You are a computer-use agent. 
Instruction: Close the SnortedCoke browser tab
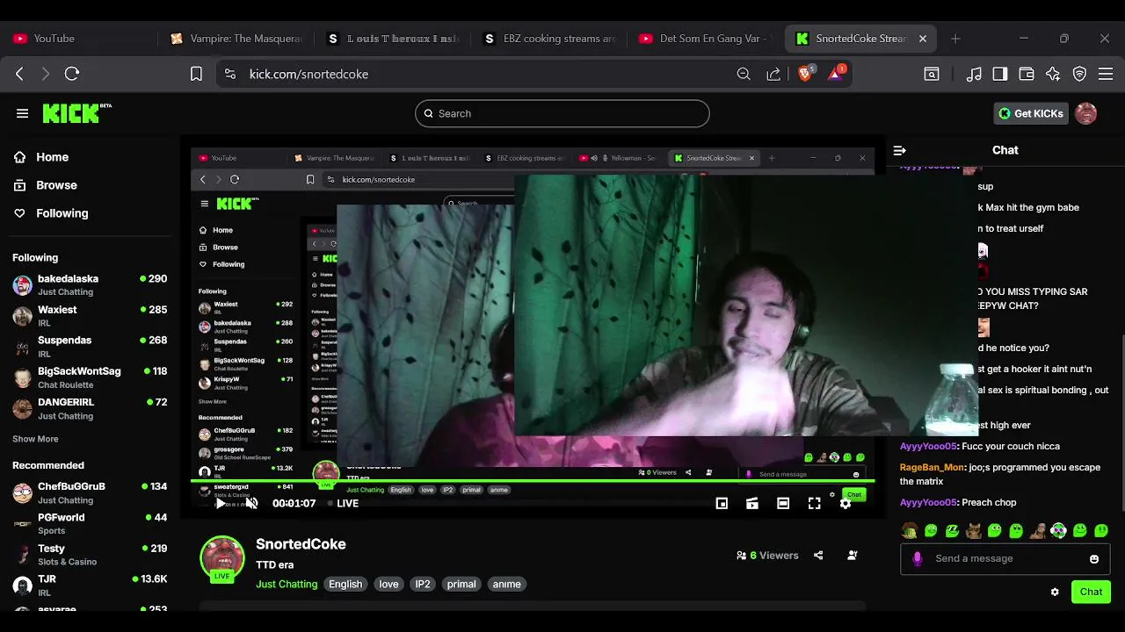tap(923, 39)
